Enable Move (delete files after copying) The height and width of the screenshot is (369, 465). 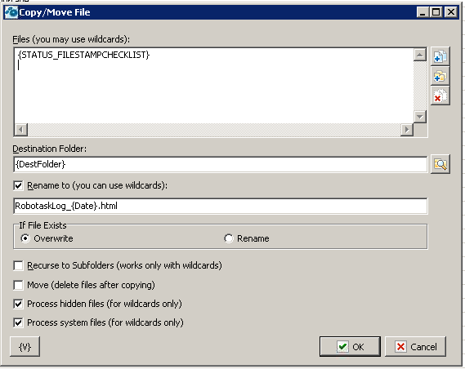tap(18, 285)
